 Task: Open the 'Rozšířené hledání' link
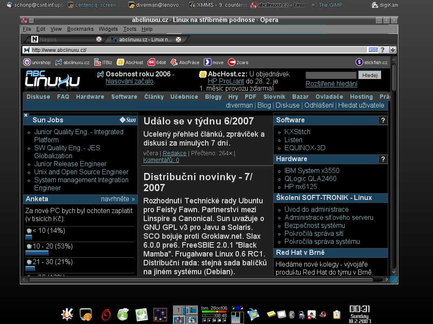332,84
